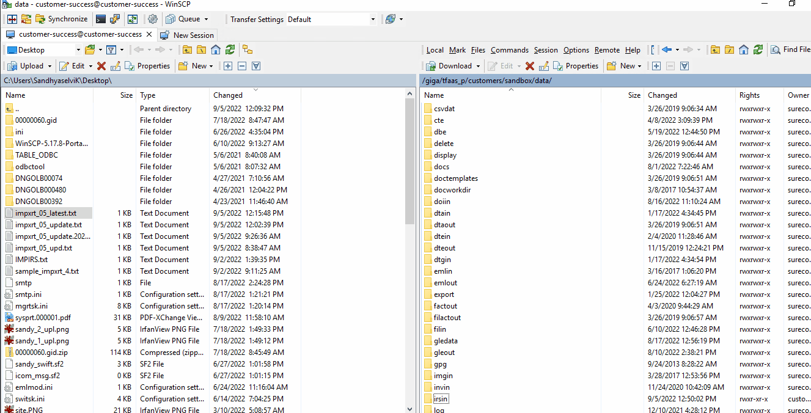Open local Properties button

coord(147,65)
